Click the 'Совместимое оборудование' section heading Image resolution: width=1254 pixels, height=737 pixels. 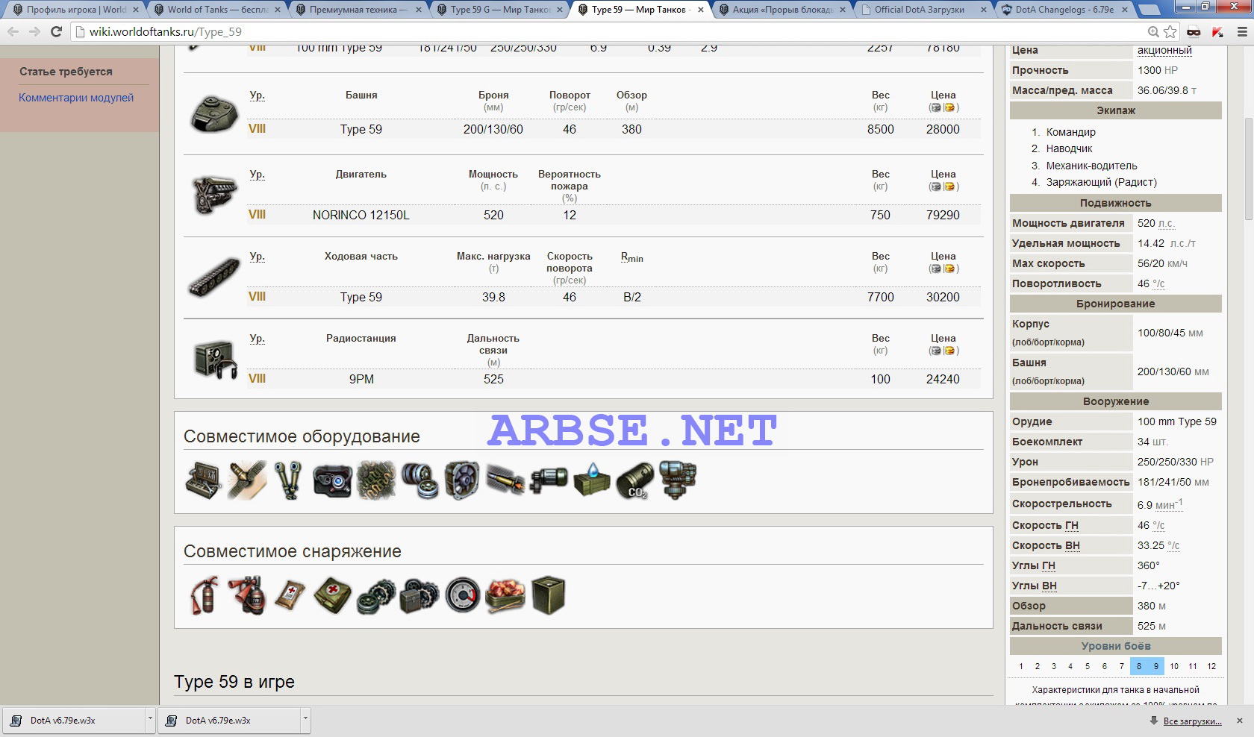(x=302, y=436)
